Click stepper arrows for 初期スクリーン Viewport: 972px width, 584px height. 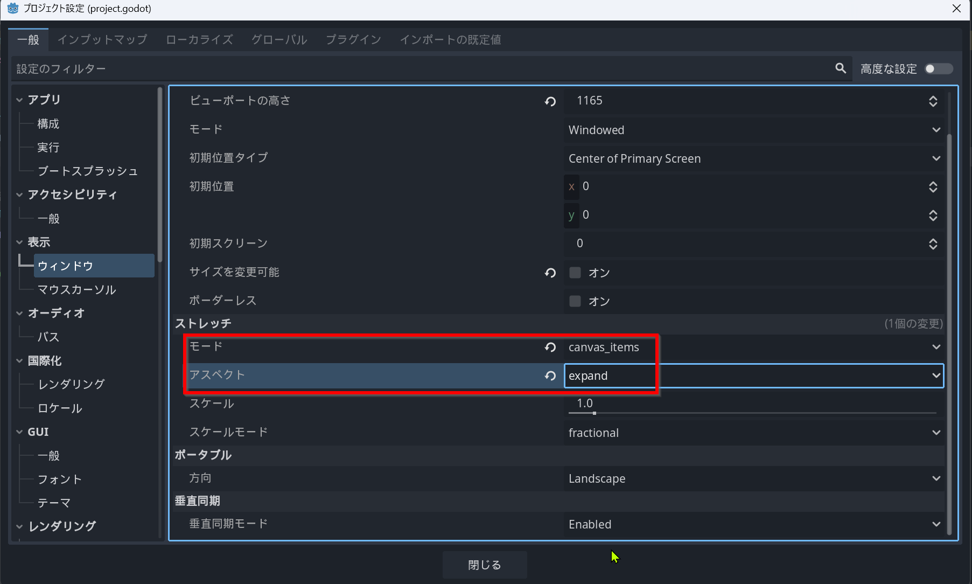[933, 244]
